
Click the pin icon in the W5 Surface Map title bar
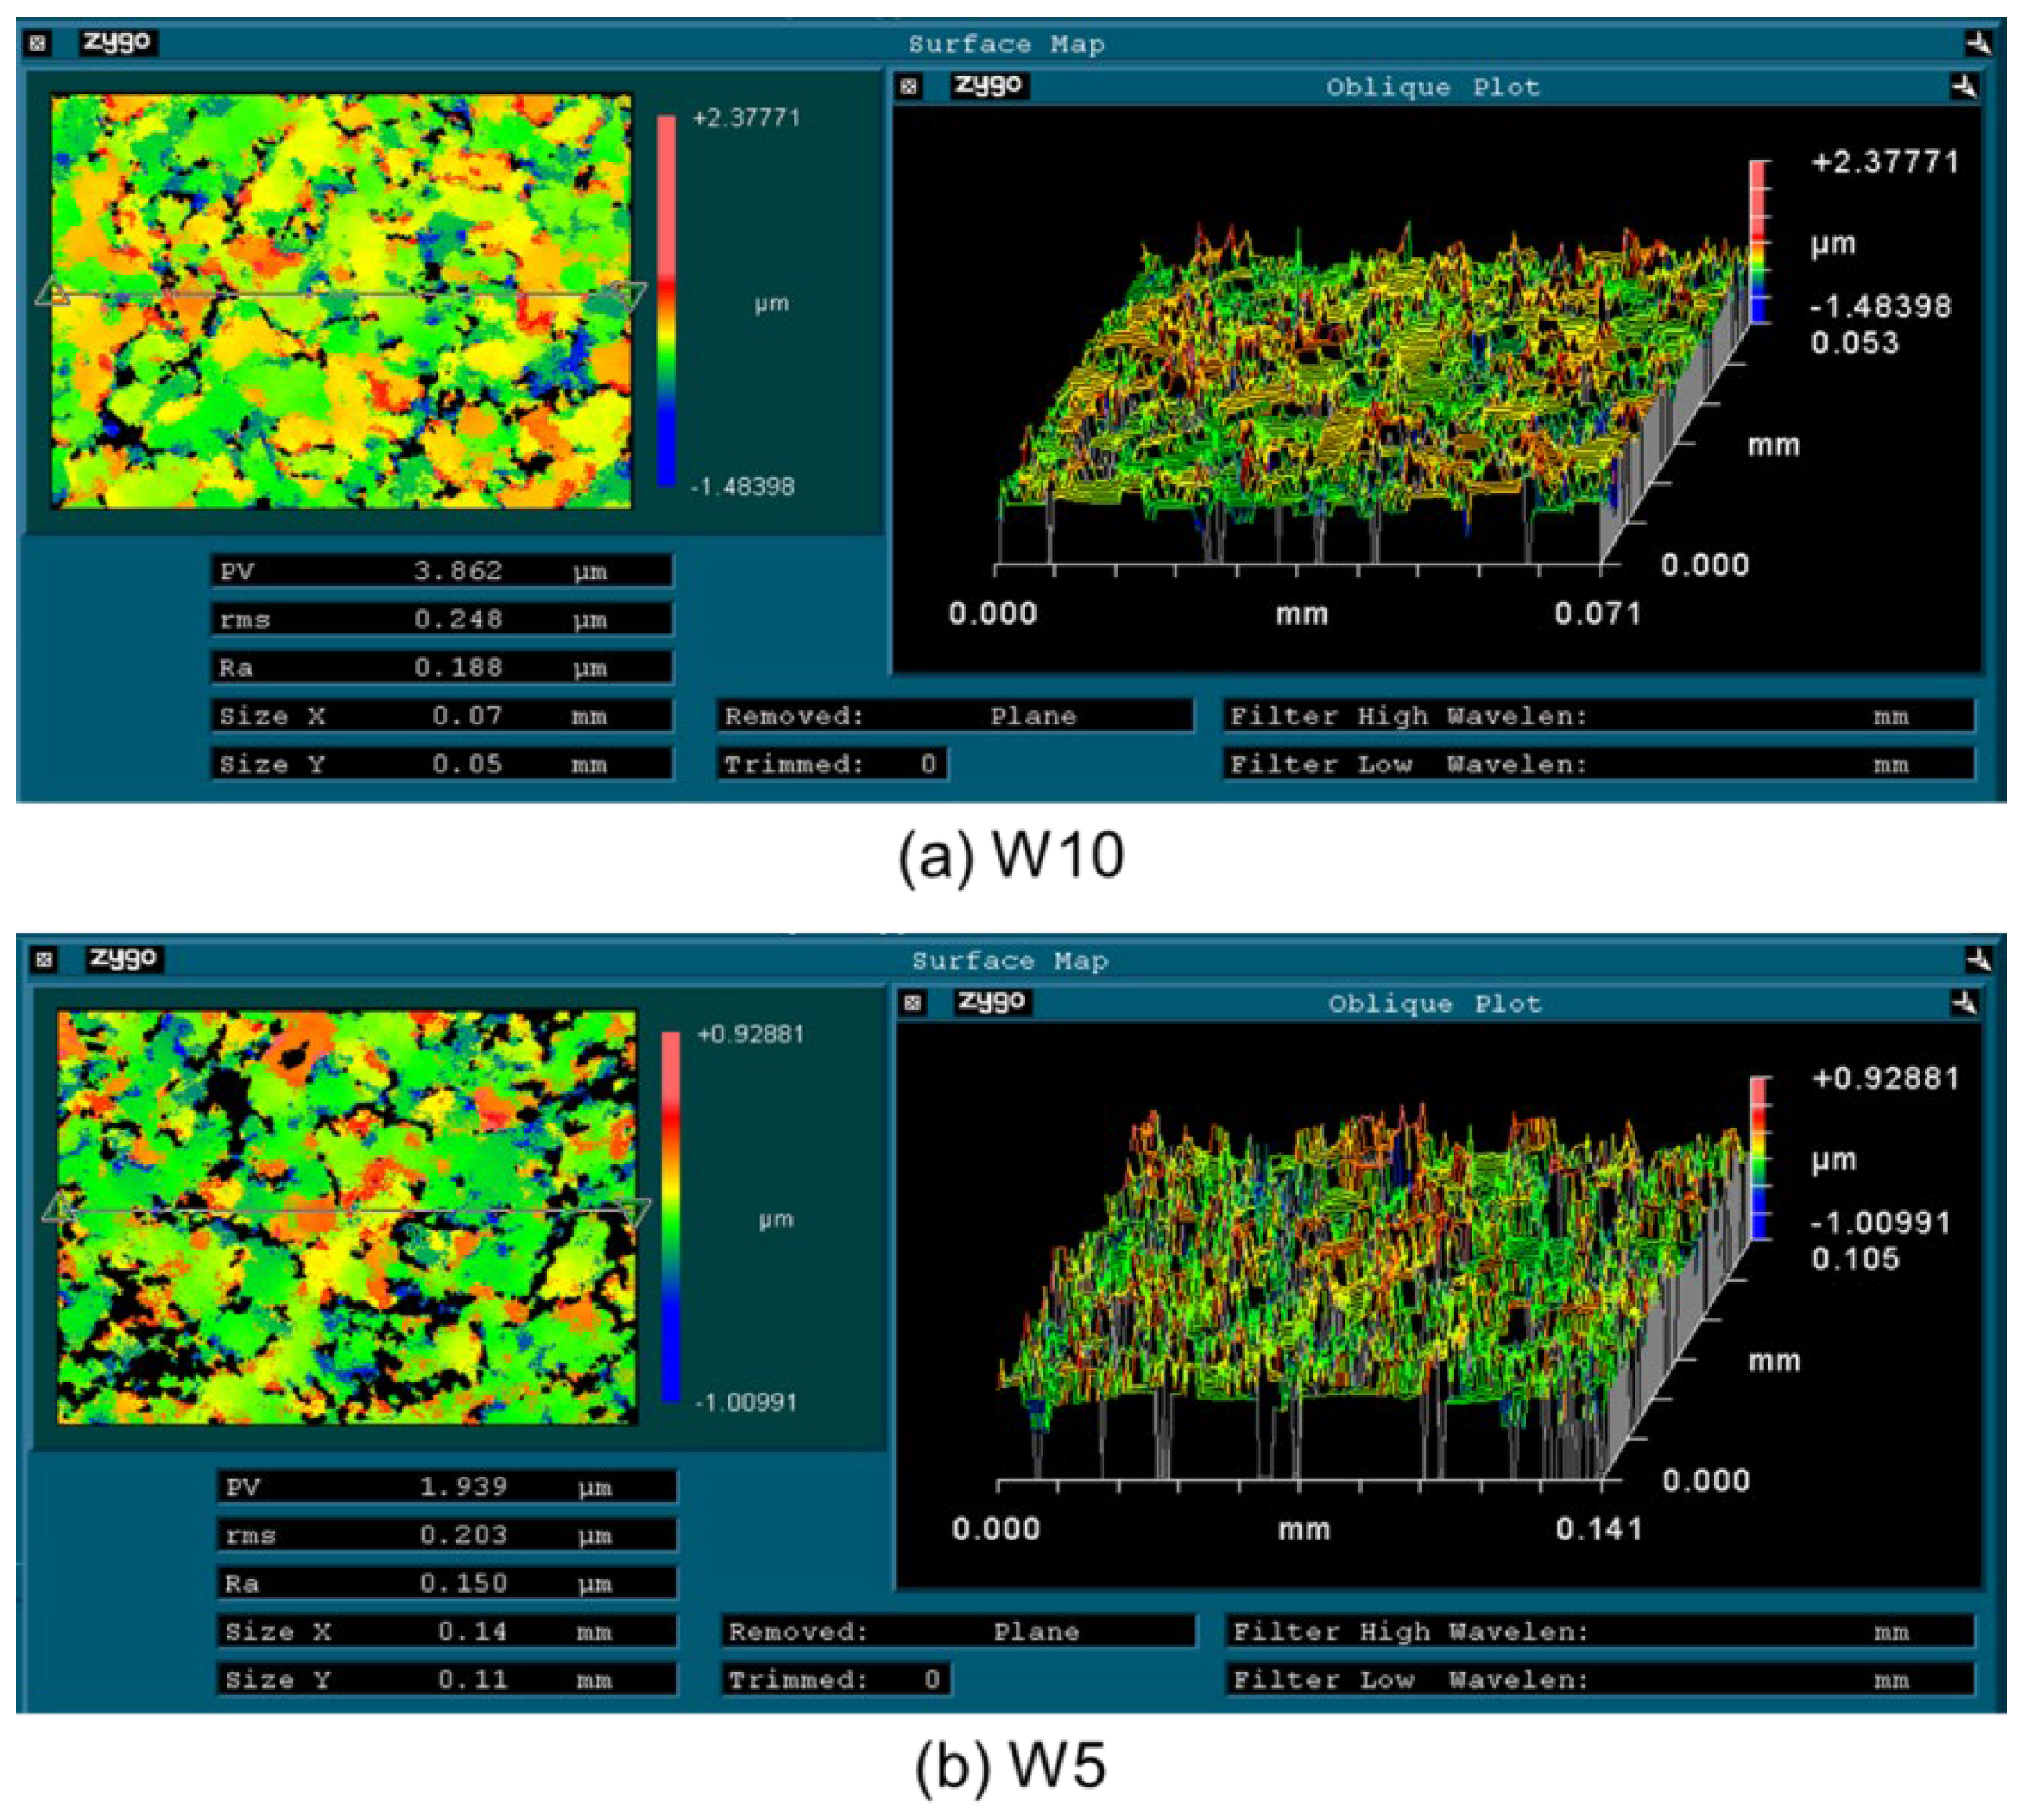[1977, 960]
